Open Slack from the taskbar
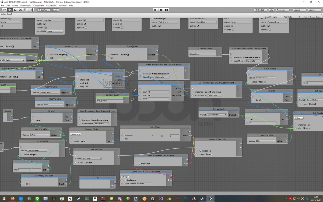The width and height of the screenshot is (323, 202). [62, 199]
